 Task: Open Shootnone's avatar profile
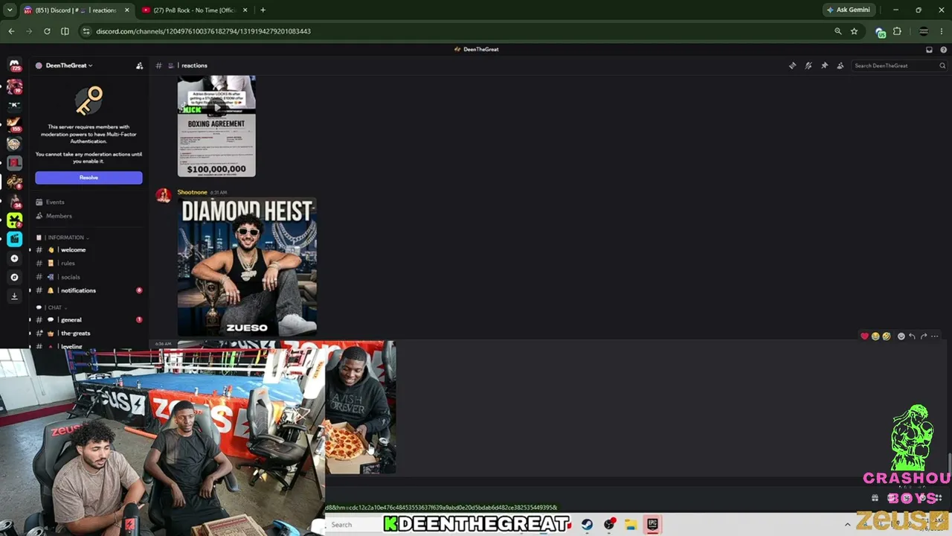[x=164, y=196]
